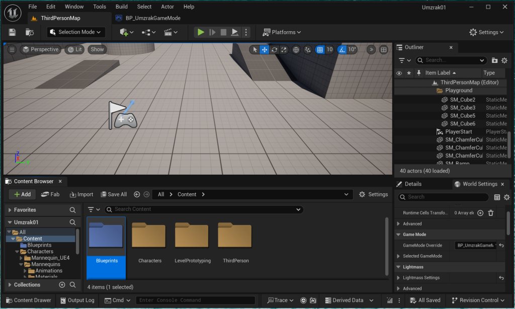Open the Outliner filter options icon
The width and height of the screenshot is (515, 309).
click(404, 60)
